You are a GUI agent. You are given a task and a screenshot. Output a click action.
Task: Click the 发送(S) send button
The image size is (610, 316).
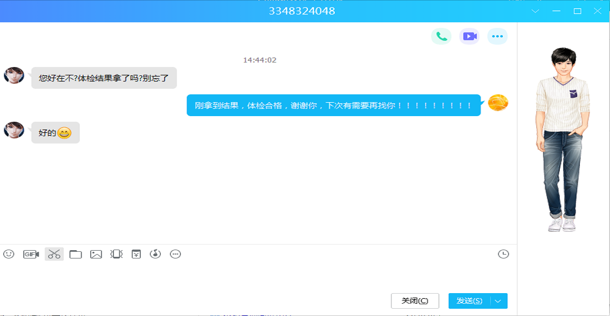469,301
